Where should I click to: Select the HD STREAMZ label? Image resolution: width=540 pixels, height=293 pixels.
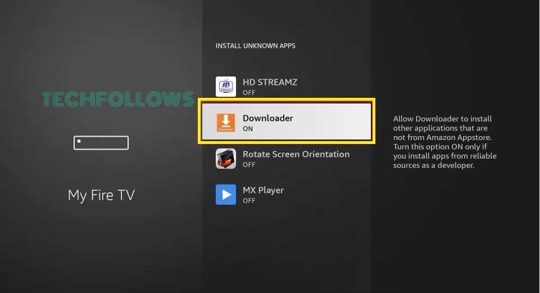pyautogui.click(x=270, y=82)
